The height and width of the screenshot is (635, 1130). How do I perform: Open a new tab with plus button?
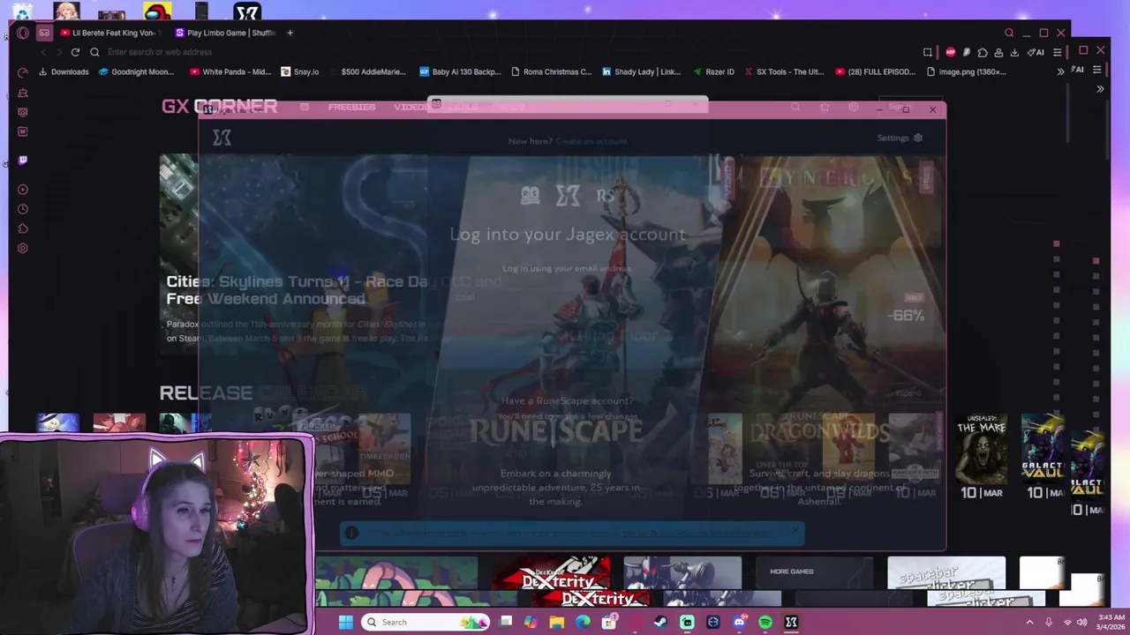click(290, 33)
